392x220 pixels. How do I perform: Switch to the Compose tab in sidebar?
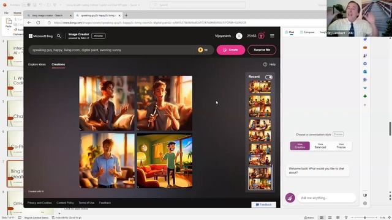click(x=307, y=32)
